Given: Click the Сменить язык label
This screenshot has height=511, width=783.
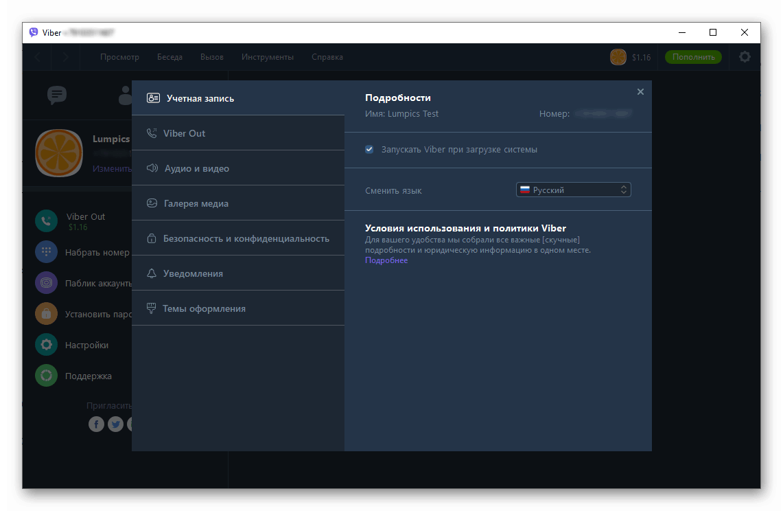Looking at the screenshot, I should coord(393,190).
